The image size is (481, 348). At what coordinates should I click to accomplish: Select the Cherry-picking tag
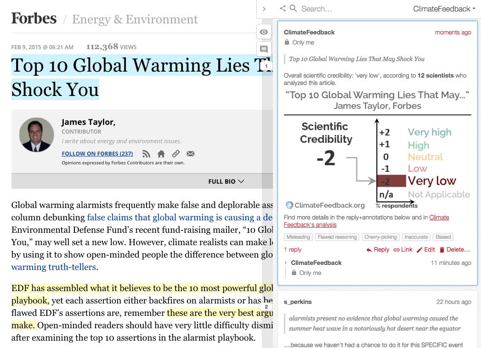pyautogui.click(x=380, y=237)
